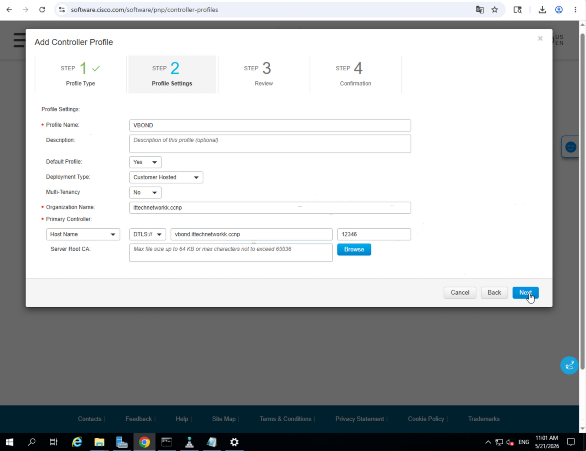Open the clock showing 11:01 AM
The image size is (586, 451).
point(547,442)
